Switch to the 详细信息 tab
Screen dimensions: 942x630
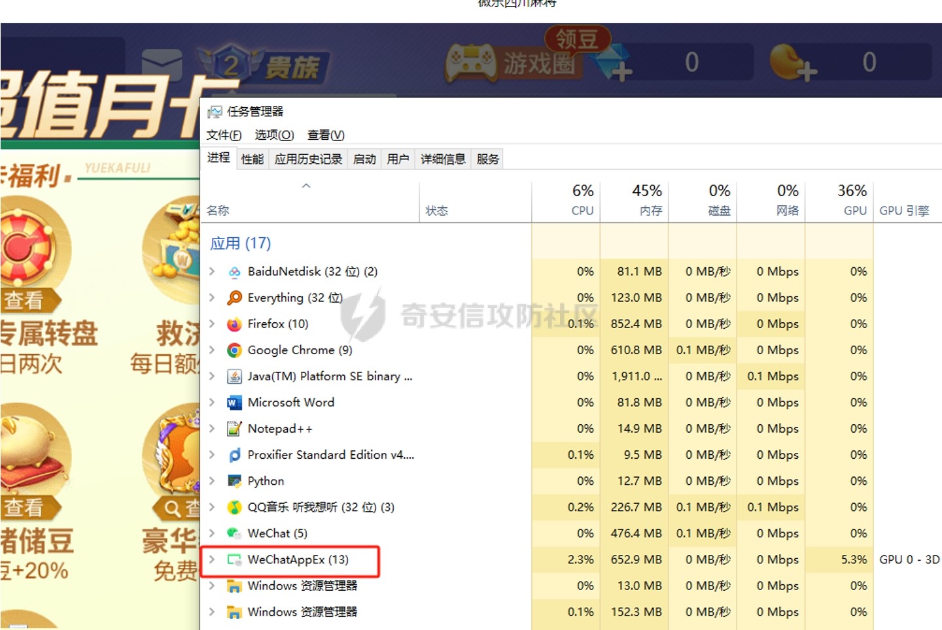pyautogui.click(x=443, y=159)
